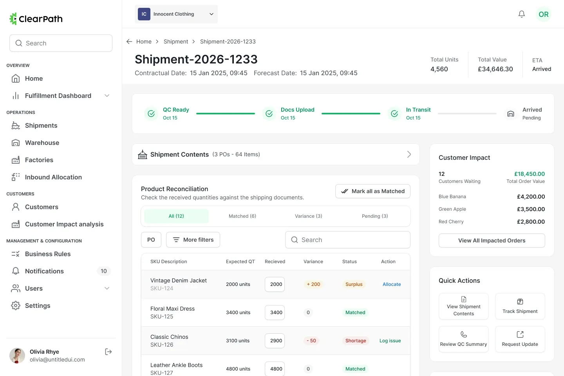The width and height of the screenshot is (564, 376).
Task: Click received quantity field for Classic Chinos
Action: tap(275, 341)
